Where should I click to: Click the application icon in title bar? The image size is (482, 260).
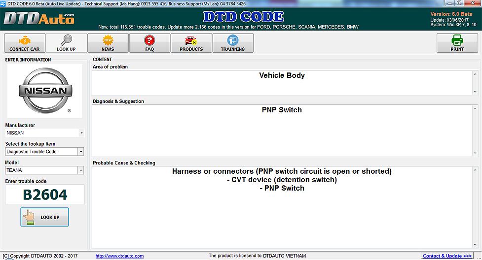pyautogui.click(x=3, y=3)
